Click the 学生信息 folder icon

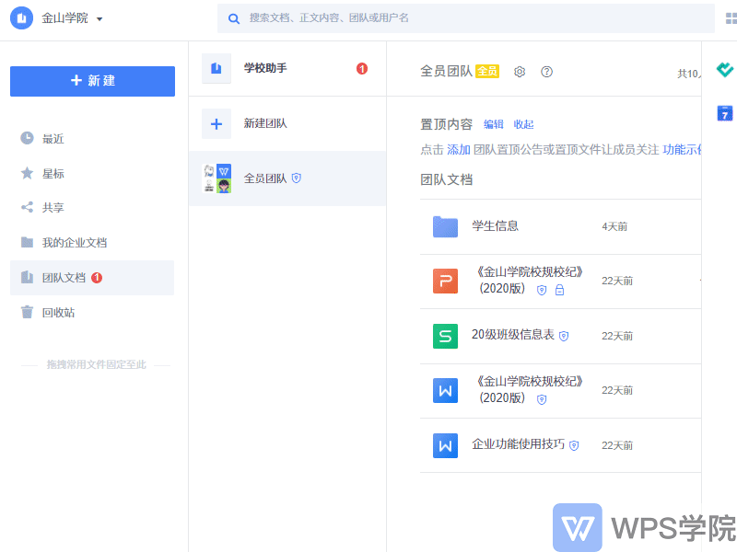445,226
